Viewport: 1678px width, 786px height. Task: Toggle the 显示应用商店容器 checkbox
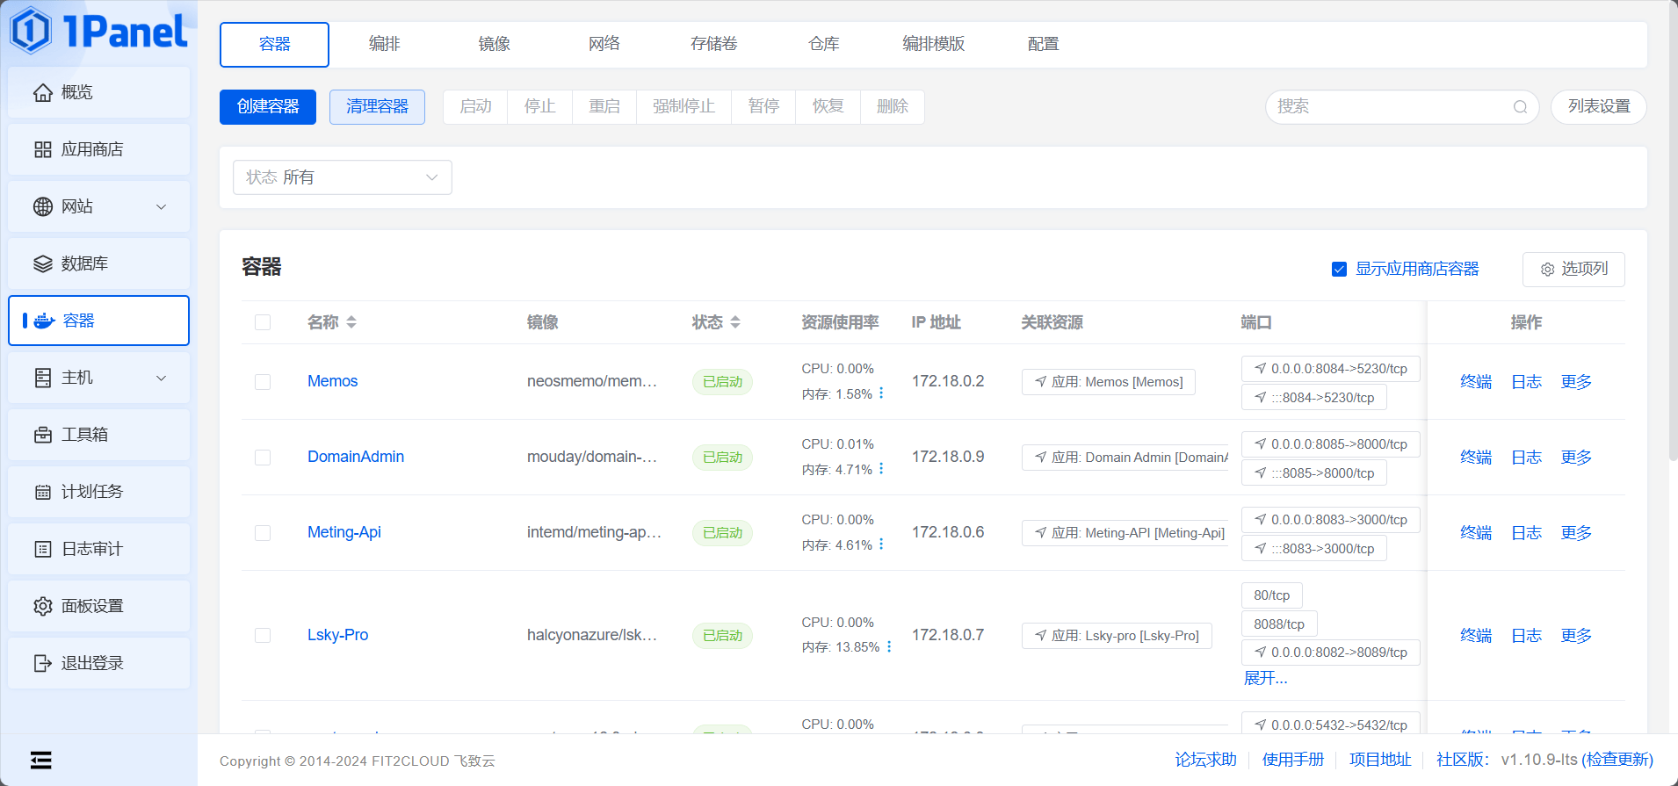pyautogui.click(x=1339, y=270)
